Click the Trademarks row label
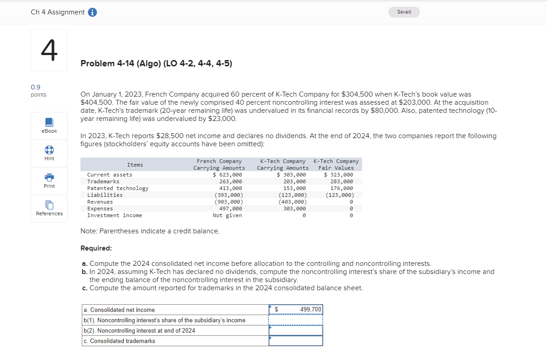 (104, 181)
